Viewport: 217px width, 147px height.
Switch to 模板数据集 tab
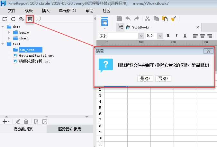[x=23, y=129]
